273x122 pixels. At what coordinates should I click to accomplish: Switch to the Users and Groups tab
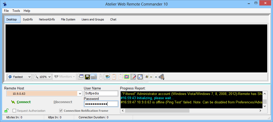click(93, 19)
